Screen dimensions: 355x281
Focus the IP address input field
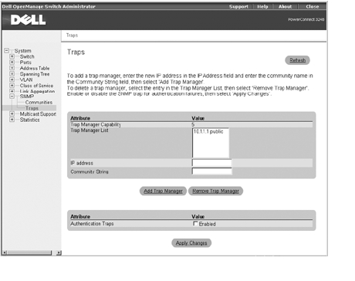point(211,163)
